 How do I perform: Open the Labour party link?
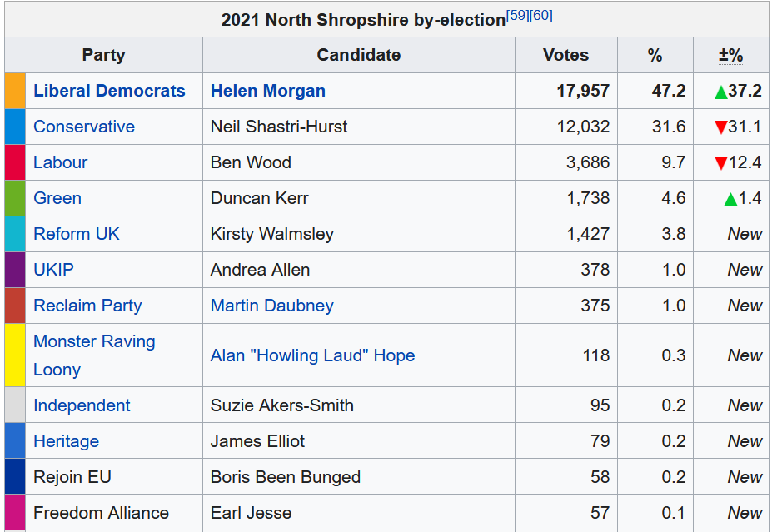click(x=60, y=162)
